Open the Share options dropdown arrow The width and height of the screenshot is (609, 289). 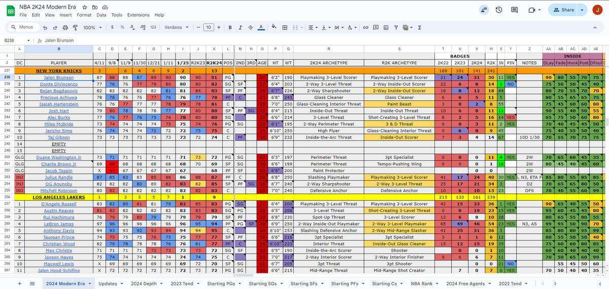point(582,10)
